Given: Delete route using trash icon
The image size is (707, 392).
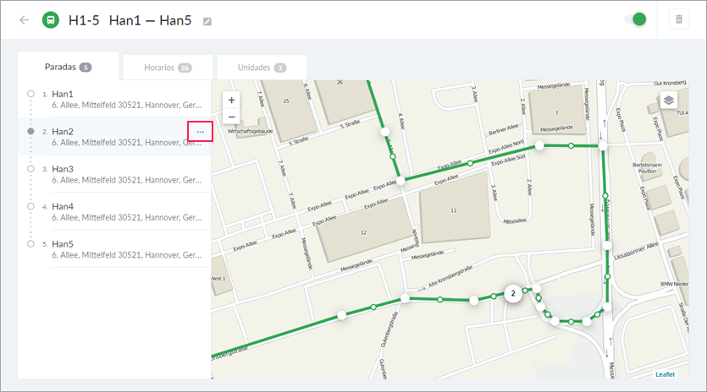Looking at the screenshot, I should (678, 19).
